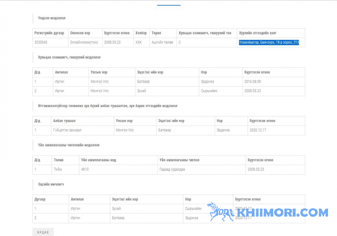Click activity code 4610
337x236 pixels.
[85, 169]
